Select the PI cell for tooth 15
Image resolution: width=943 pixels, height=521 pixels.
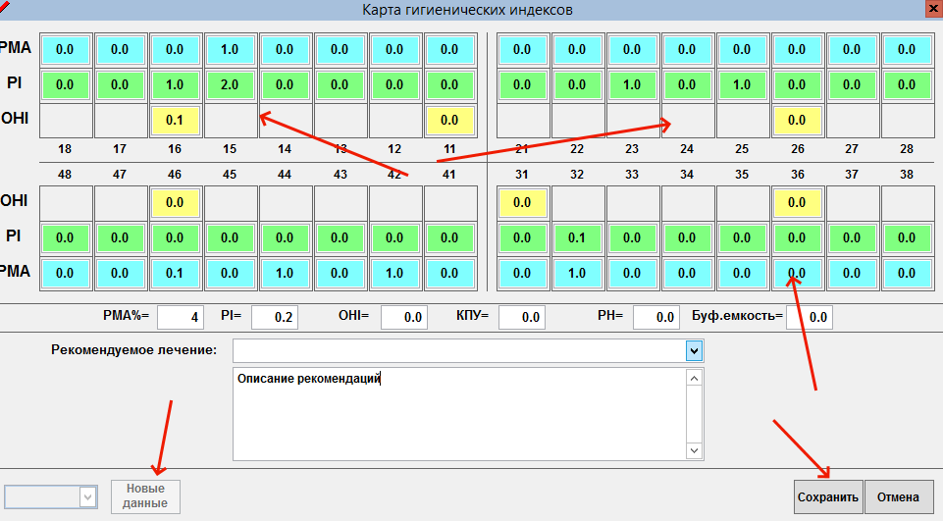232,85
